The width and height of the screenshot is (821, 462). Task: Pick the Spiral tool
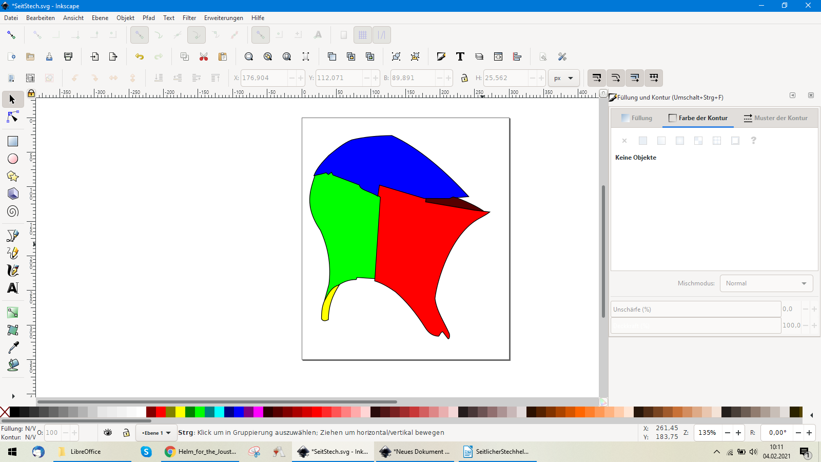pyautogui.click(x=13, y=211)
